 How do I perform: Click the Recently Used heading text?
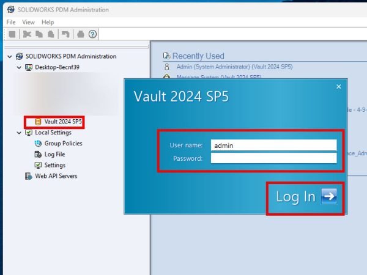click(198, 56)
